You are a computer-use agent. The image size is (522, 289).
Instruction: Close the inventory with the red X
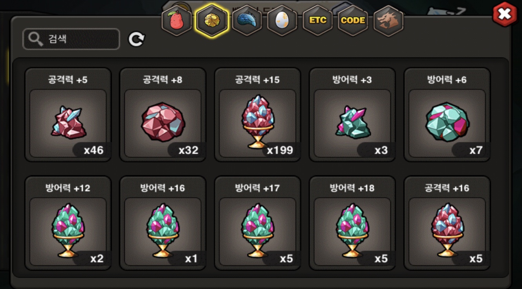click(504, 14)
